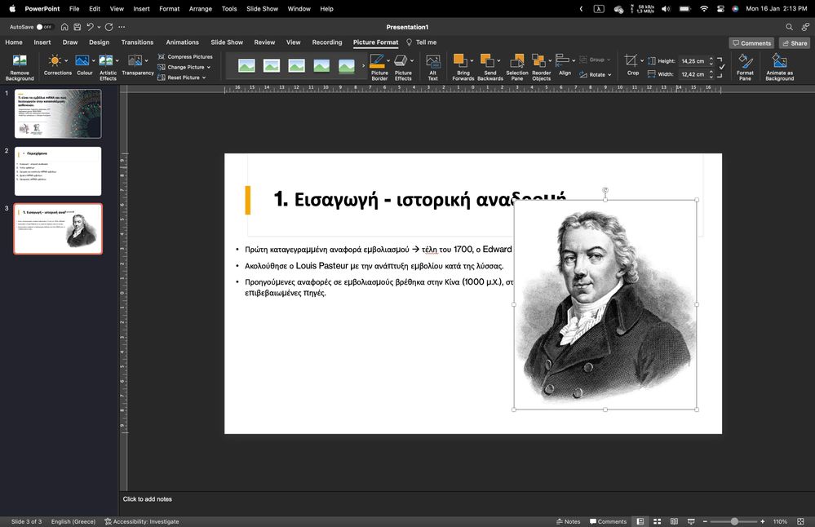This screenshot has width=815, height=527.
Task: Switch to the Animations tab
Action: point(183,42)
